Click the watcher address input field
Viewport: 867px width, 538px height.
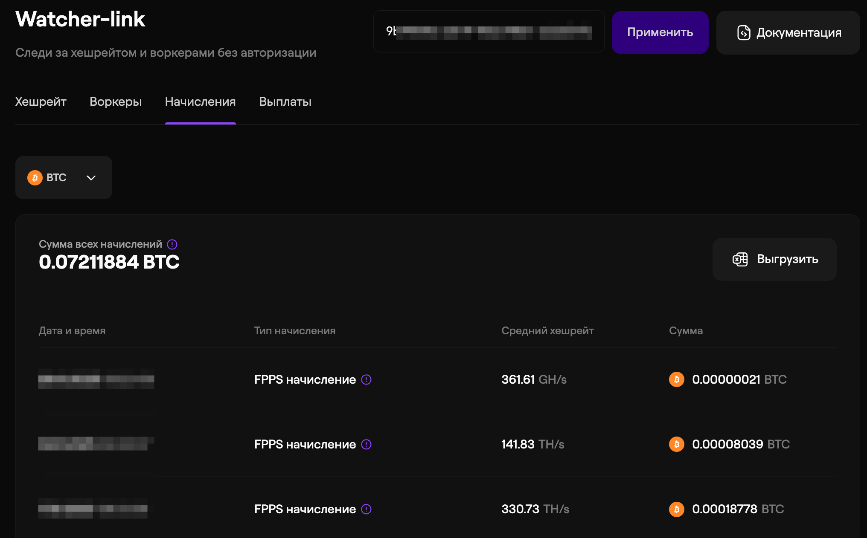(489, 32)
